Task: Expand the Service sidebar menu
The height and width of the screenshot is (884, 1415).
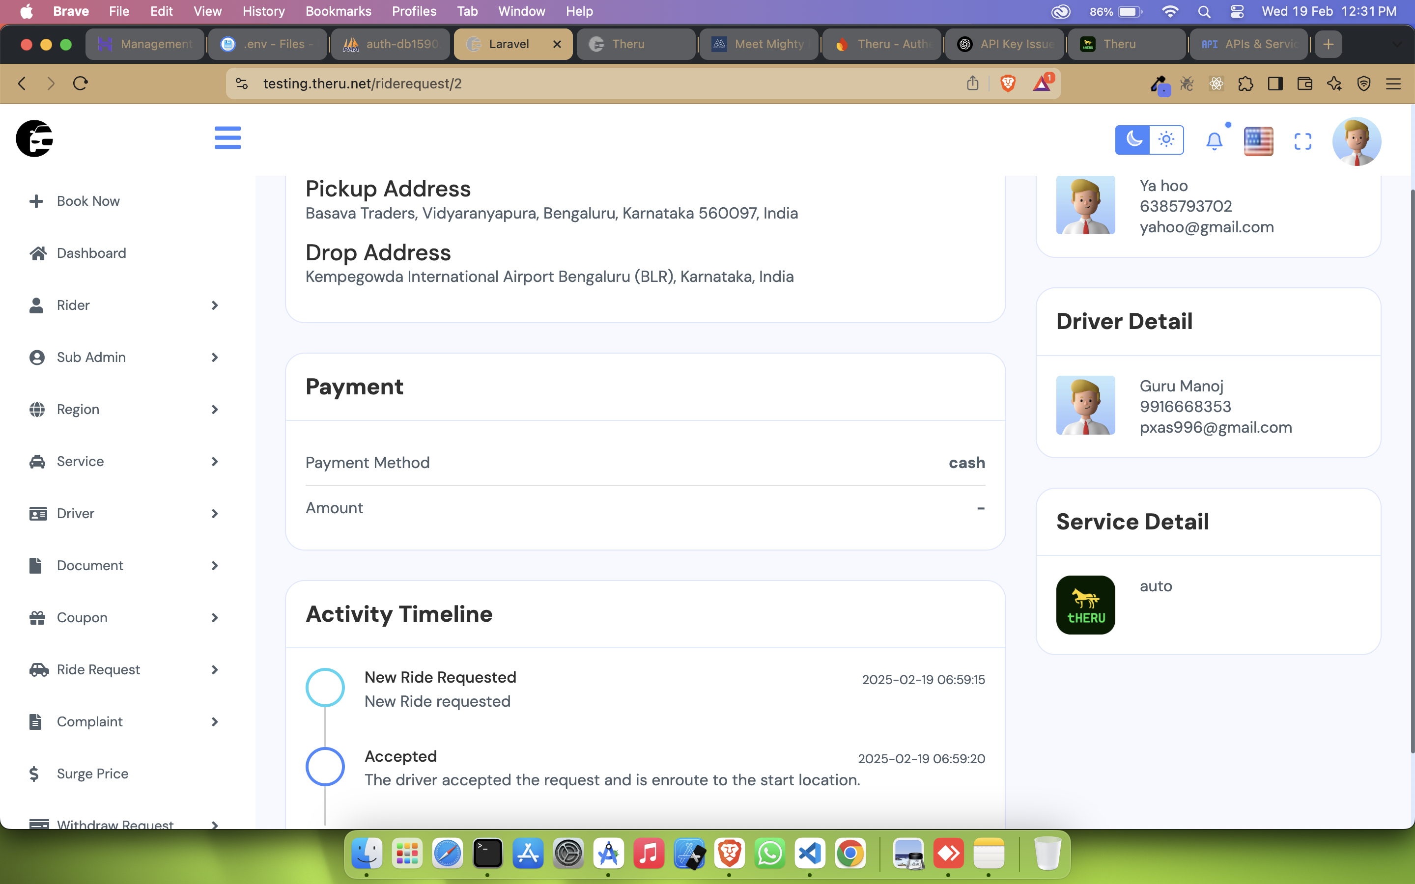Action: tap(123, 461)
